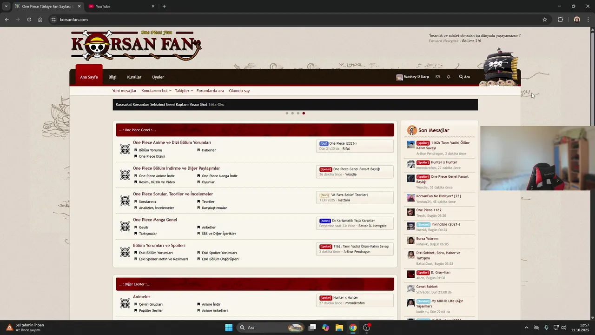Open File Explorer from the taskbar

[x=339, y=328]
